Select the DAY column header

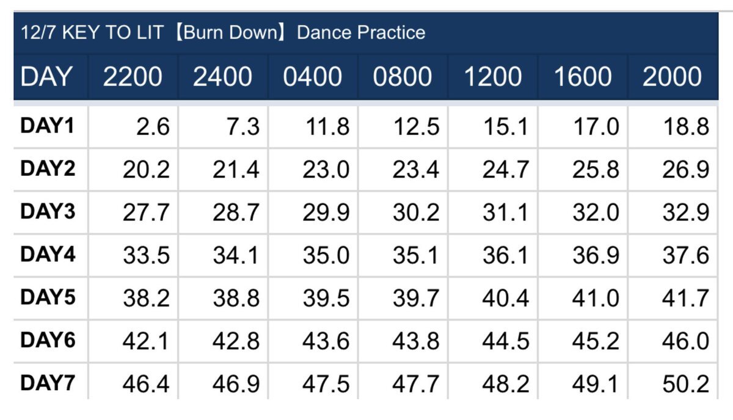[x=46, y=77]
